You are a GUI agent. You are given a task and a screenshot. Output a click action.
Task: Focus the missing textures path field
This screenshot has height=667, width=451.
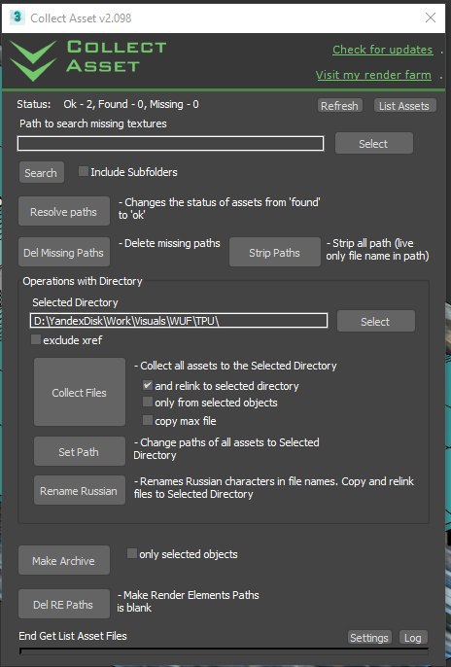(170, 144)
